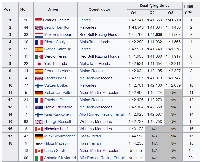Click the Dutch flag next to Max Verstappen

coord(39,35)
